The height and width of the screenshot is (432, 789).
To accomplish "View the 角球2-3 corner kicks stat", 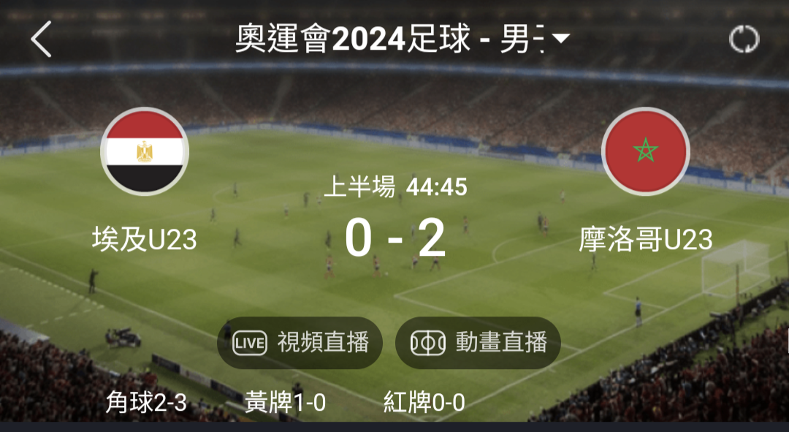I will click(x=146, y=402).
